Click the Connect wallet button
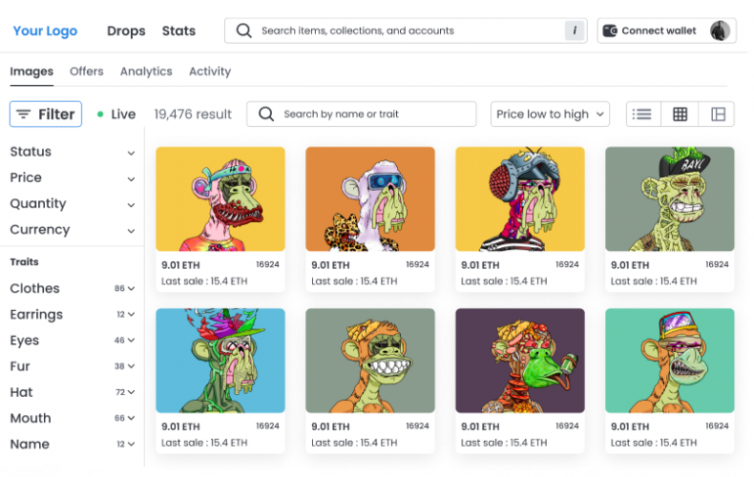Screen dimensions: 754x477 (x=658, y=31)
